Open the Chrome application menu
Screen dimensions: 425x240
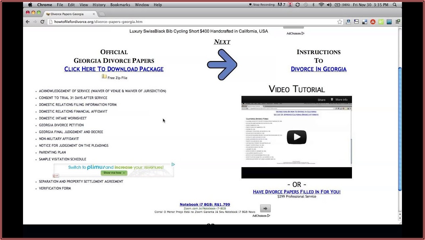45,5
